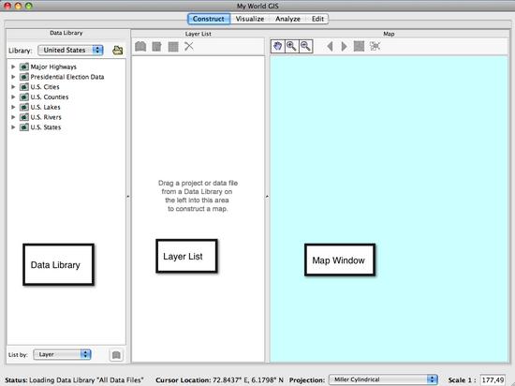Click the zoom to selection icon

pos(375,46)
